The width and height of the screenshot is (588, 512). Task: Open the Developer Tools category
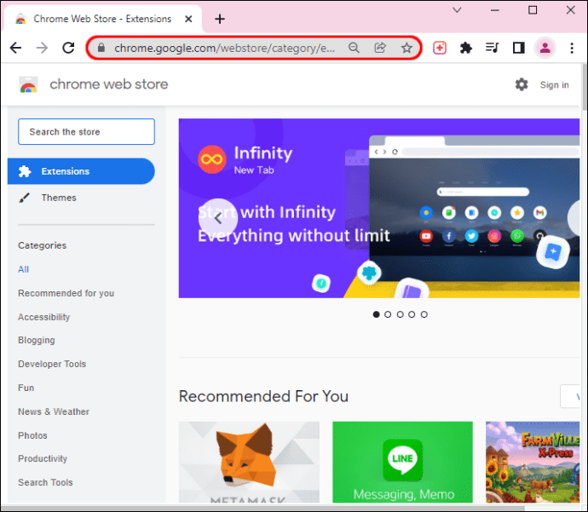52,364
